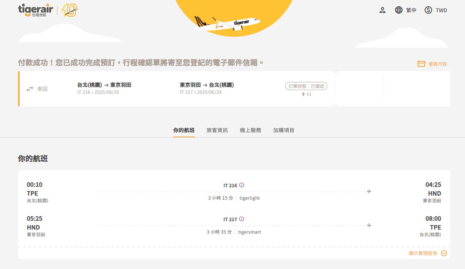This screenshot has height=269, width=465.
Task: Click the 3 小時 15 分 duration
Action: pos(220,198)
